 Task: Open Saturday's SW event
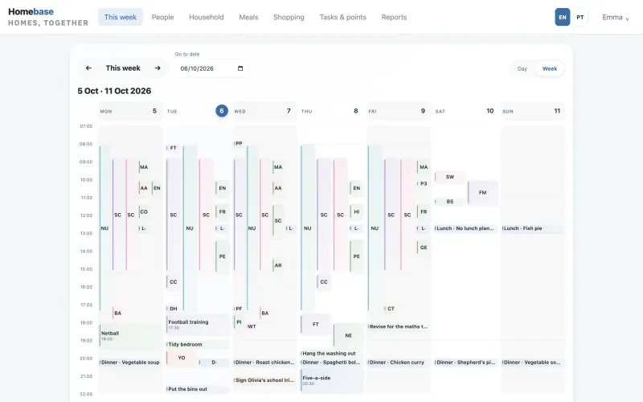[450, 177]
